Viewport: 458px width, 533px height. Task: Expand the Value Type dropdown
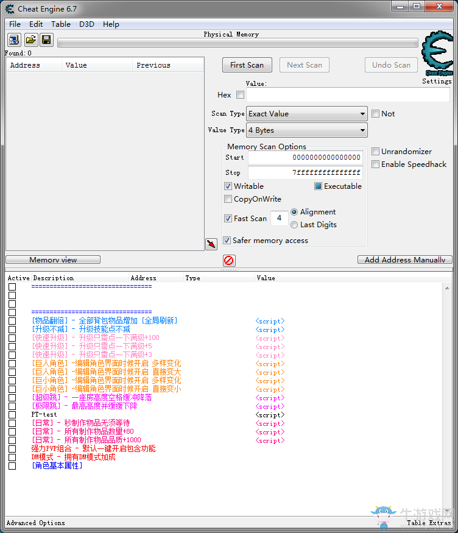click(307, 130)
